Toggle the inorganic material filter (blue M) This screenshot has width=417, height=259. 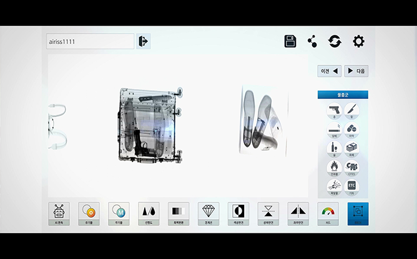click(x=119, y=214)
